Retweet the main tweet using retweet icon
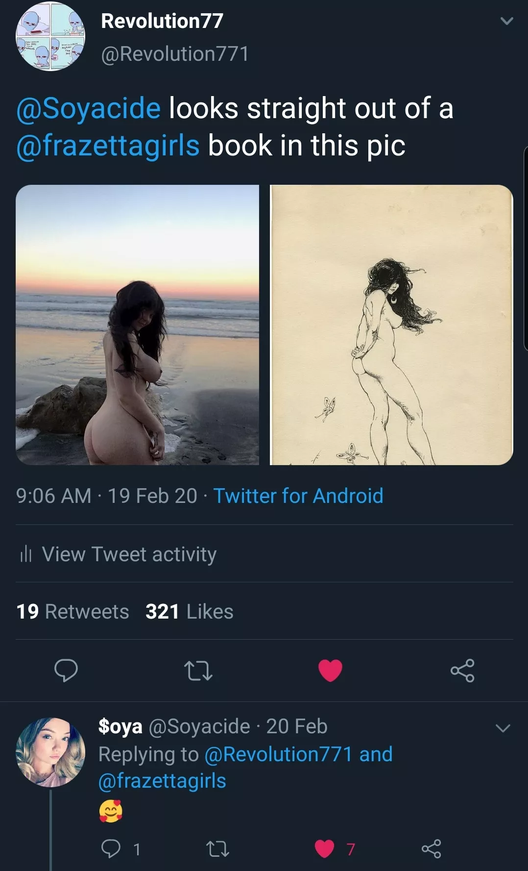 pyautogui.click(x=198, y=671)
